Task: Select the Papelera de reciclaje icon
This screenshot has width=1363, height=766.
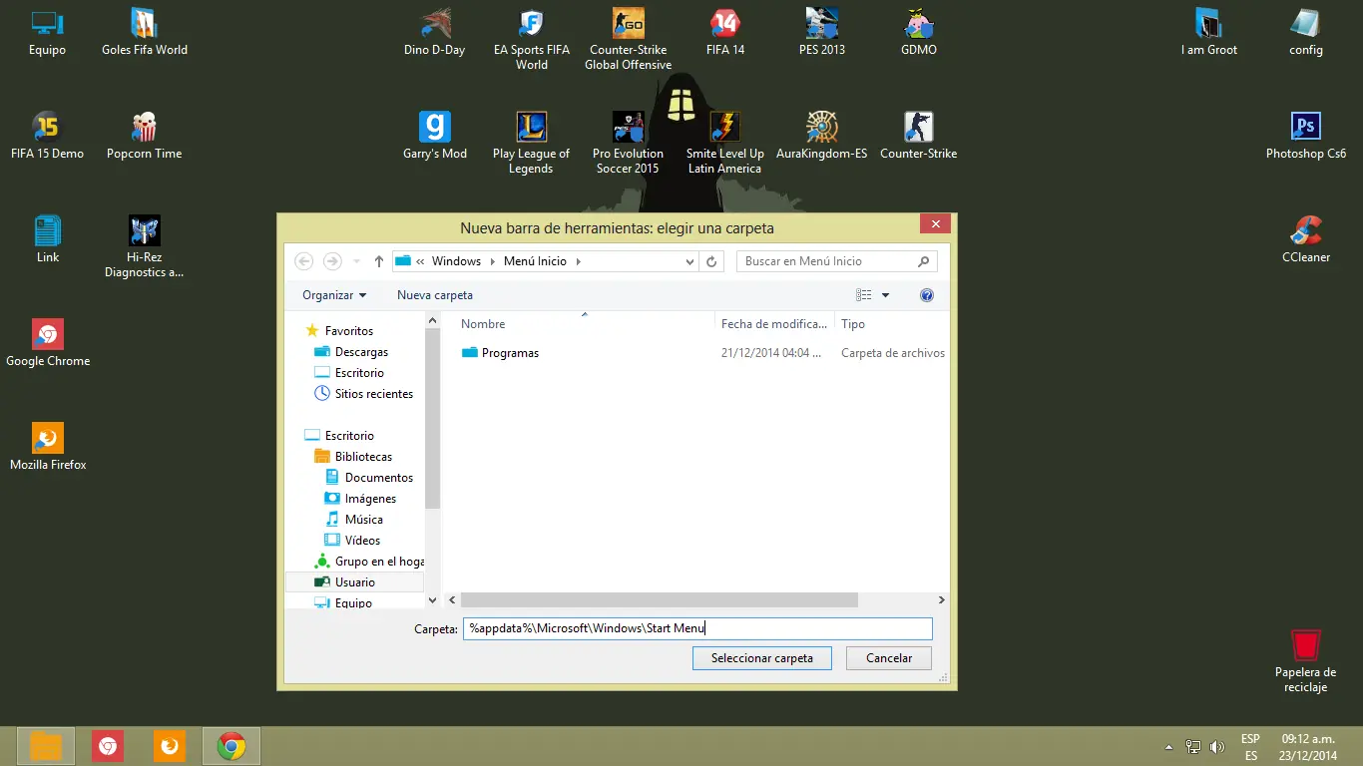Action: [1305, 660]
